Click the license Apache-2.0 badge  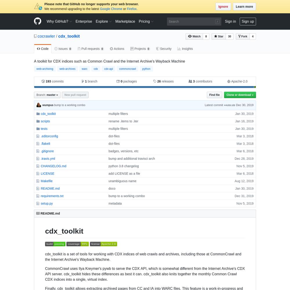pos(104,244)
